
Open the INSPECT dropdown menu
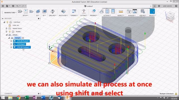pyautogui.click(x=121, y=16)
